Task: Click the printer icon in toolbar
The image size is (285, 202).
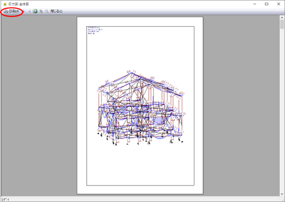Action: 6,11
